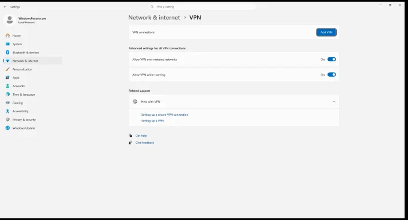Screen dimensions: 408x220
Task: Click the back arrow in Settings title bar
Action: 5,7
